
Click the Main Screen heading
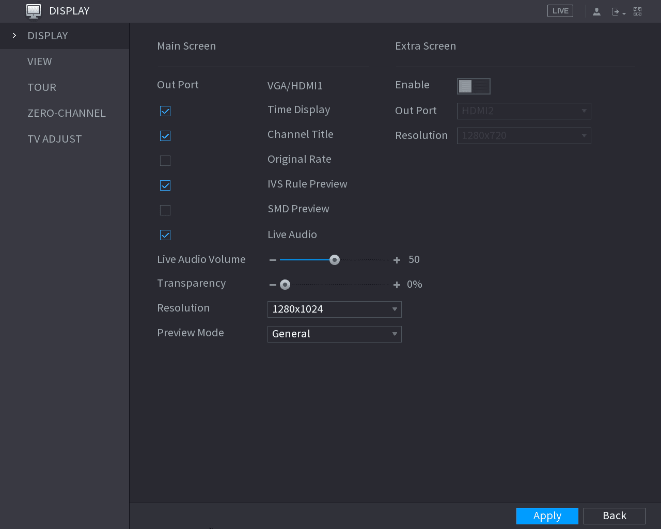tap(186, 46)
